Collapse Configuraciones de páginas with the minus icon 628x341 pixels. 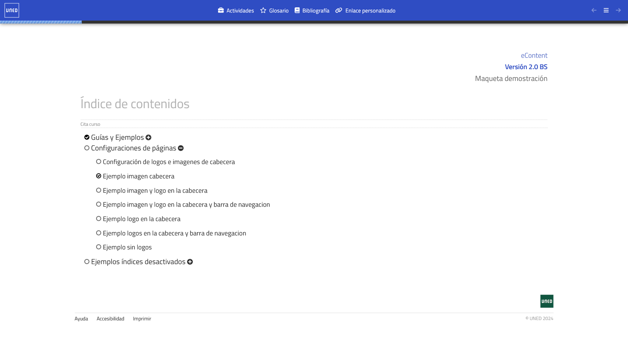click(180, 148)
